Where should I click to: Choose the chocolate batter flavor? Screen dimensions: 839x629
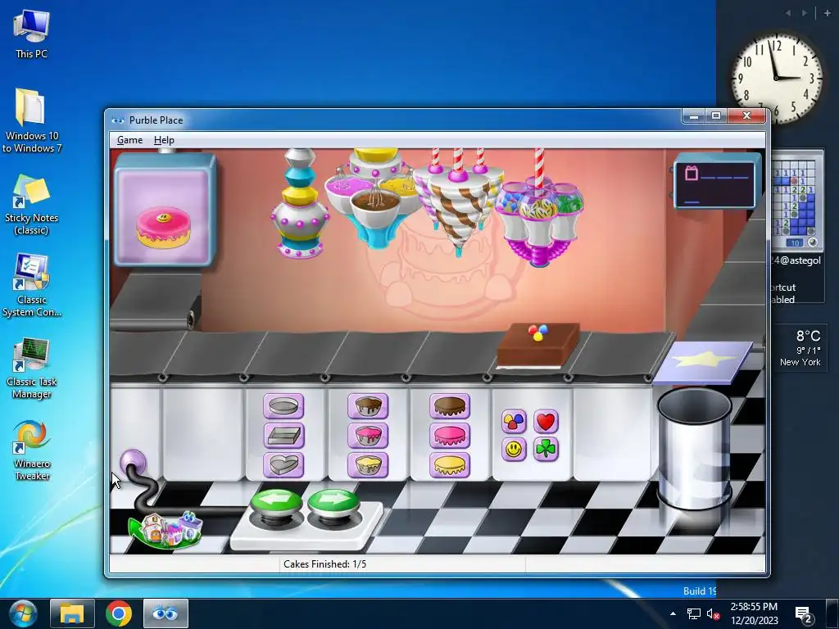click(x=368, y=406)
